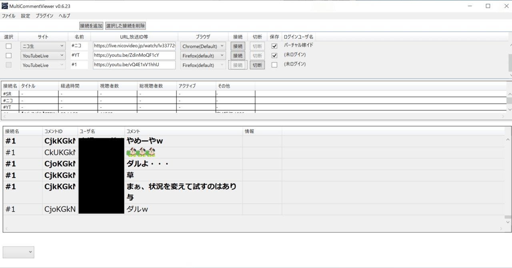Open the 設定 menu

(25, 16)
